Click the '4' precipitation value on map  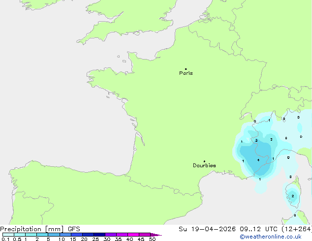pos(258,160)
